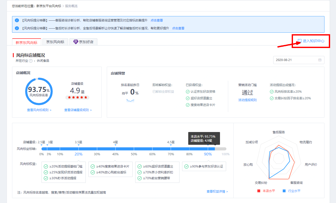
Task: Click the 物流履约 radar axis label
Action: (x=306, y=142)
